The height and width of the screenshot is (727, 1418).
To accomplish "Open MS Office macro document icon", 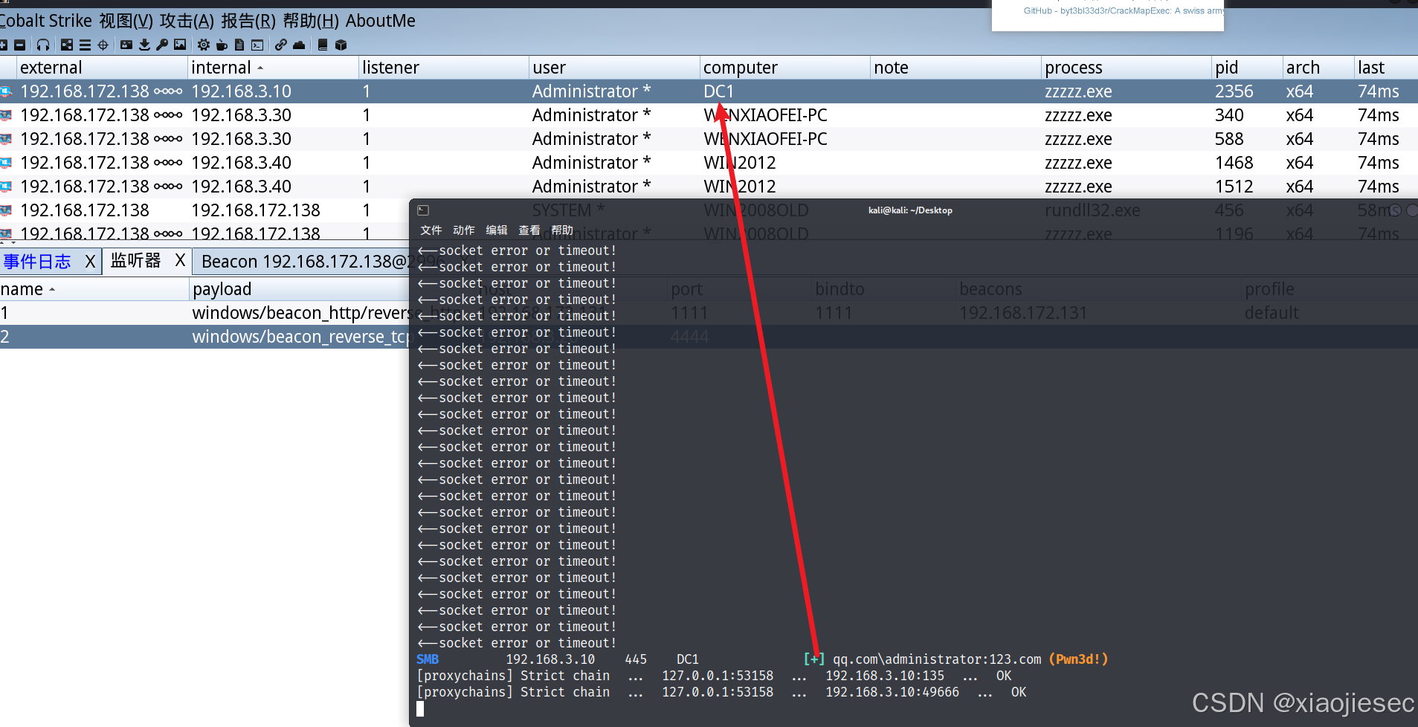I will point(239,45).
